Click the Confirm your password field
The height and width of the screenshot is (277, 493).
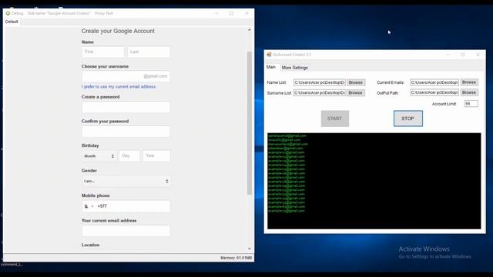(x=126, y=132)
